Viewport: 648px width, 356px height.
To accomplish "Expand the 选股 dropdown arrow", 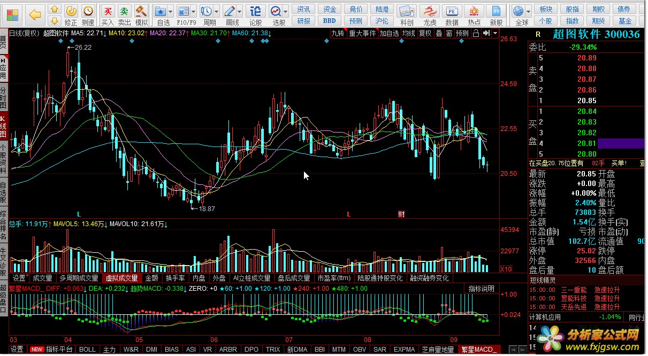I will (x=286, y=11).
